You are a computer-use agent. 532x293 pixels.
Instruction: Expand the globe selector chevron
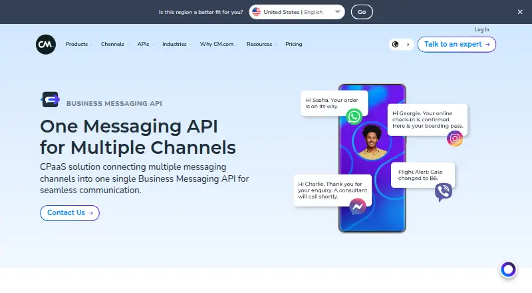pos(408,44)
